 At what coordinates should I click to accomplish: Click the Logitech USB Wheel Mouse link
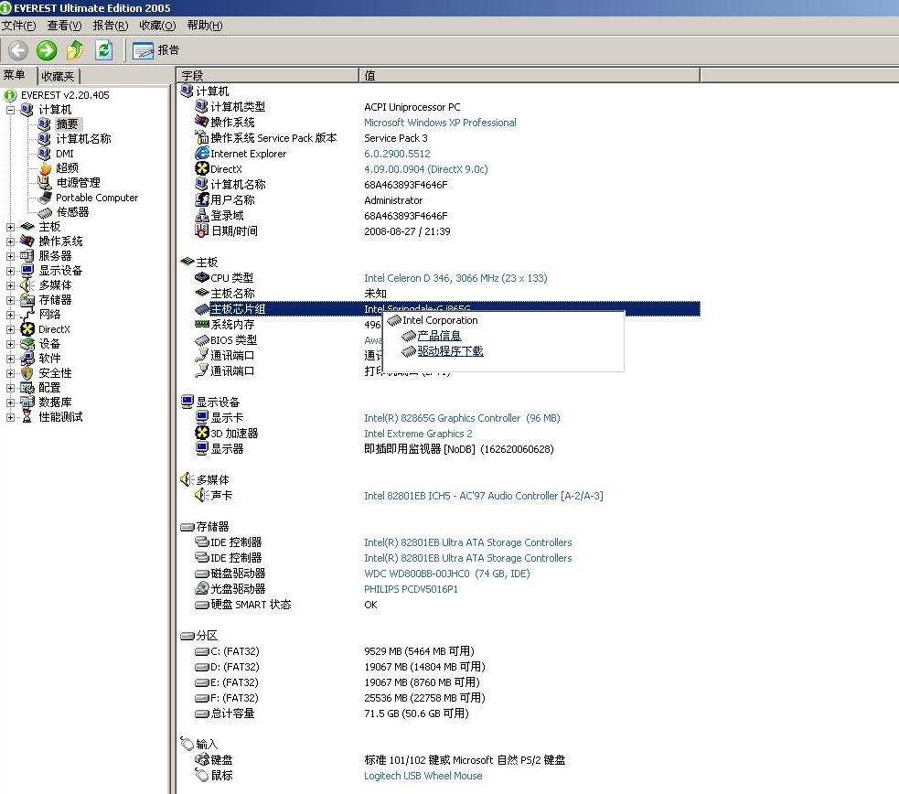coord(423,776)
